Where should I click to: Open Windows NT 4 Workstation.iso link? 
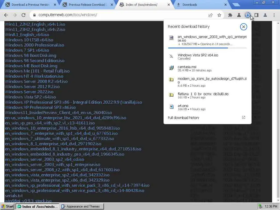click(x=34, y=76)
